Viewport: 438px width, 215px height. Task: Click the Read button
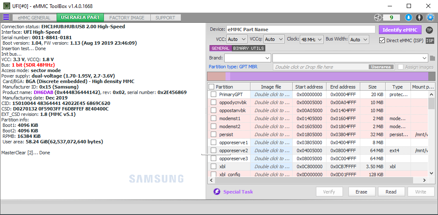(x=391, y=192)
